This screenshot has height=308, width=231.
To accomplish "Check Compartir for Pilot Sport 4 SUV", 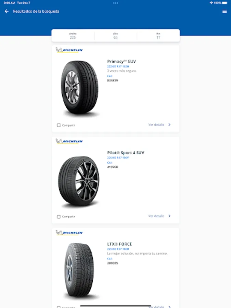I will pyautogui.click(x=59, y=217).
